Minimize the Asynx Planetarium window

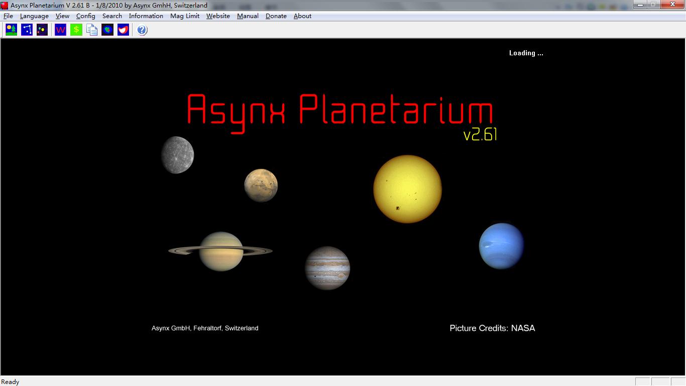coord(639,5)
